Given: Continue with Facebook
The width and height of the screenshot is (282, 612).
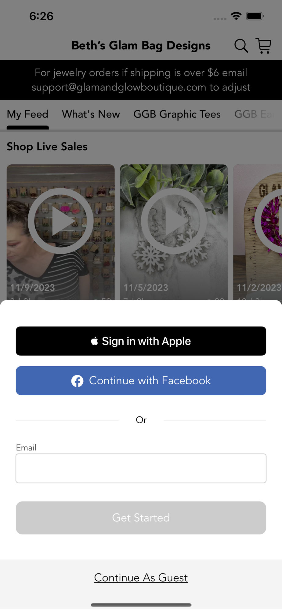Looking at the screenshot, I should coord(141,381).
